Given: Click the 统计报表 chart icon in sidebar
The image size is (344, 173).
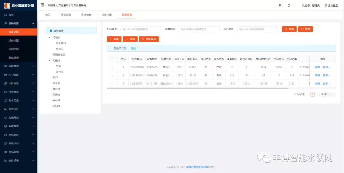Looking at the screenshot, I should pos(5,161).
